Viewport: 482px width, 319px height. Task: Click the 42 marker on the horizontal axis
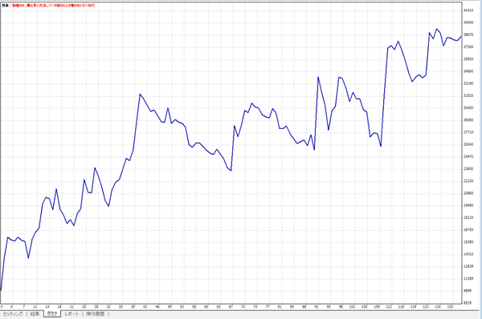click(x=145, y=307)
